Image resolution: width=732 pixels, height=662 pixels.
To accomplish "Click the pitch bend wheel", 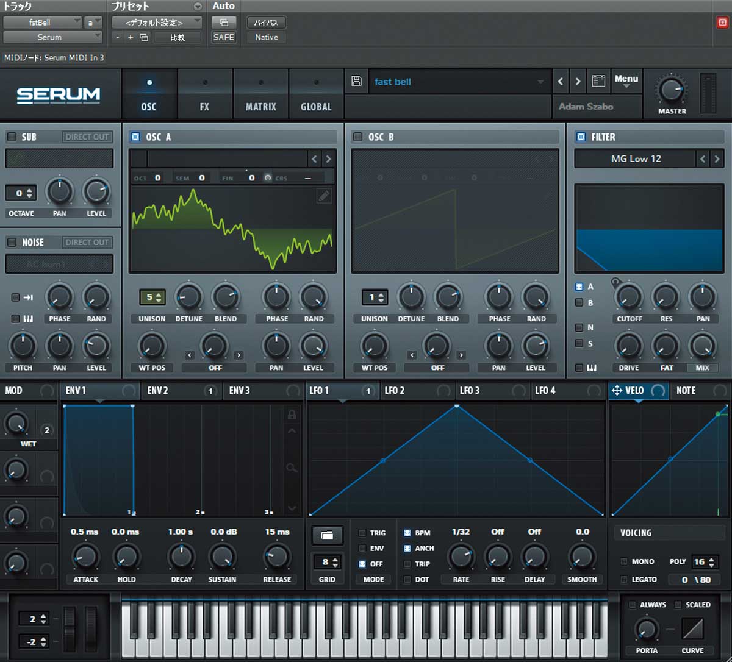I will pyautogui.click(x=70, y=628).
